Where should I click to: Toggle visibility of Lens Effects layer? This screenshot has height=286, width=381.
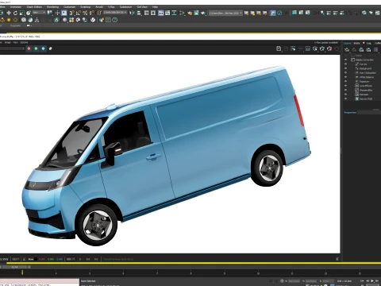[x=345, y=86]
